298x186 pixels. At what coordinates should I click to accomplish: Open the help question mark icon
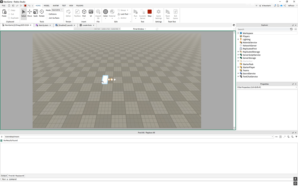pos(278,6)
